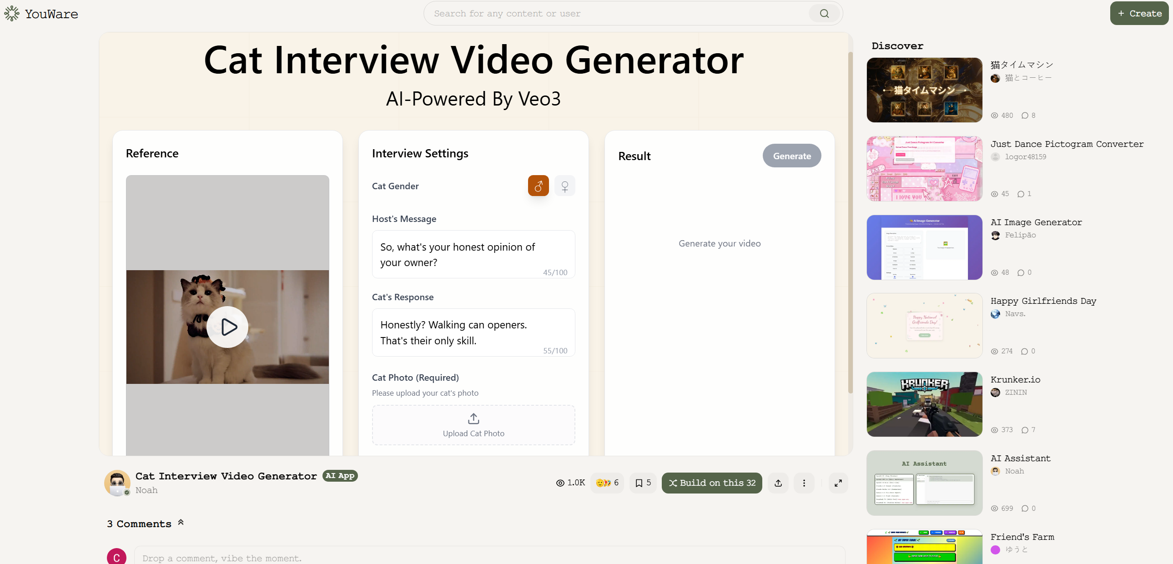Click the upload arrow icon for cat photo
Image resolution: width=1173 pixels, height=564 pixels.
(473, 418)
